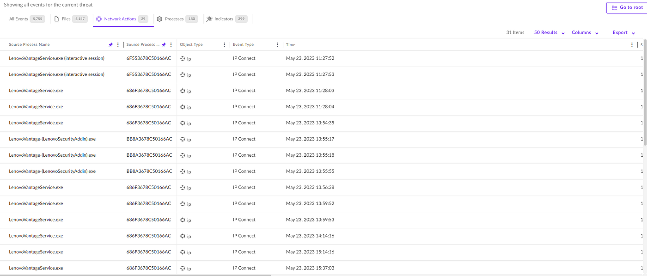Click ip icon in the 13:54:35 row

pos(183,123)
